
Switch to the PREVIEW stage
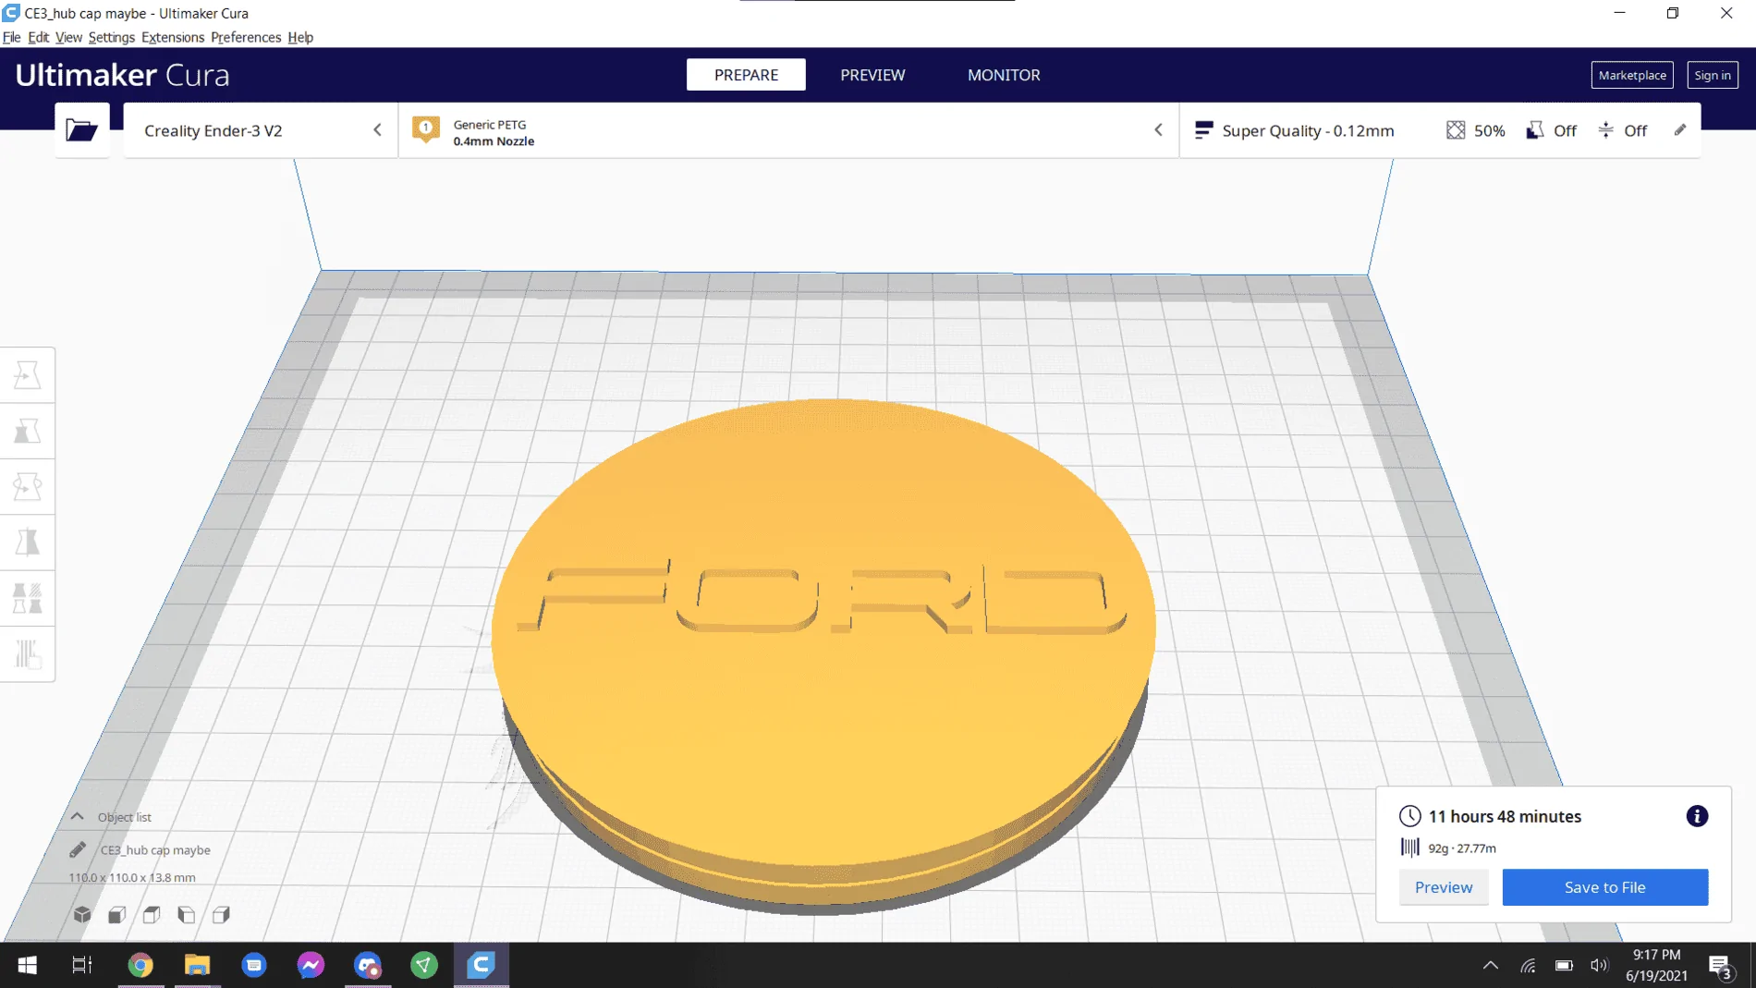tap(872, 75)
